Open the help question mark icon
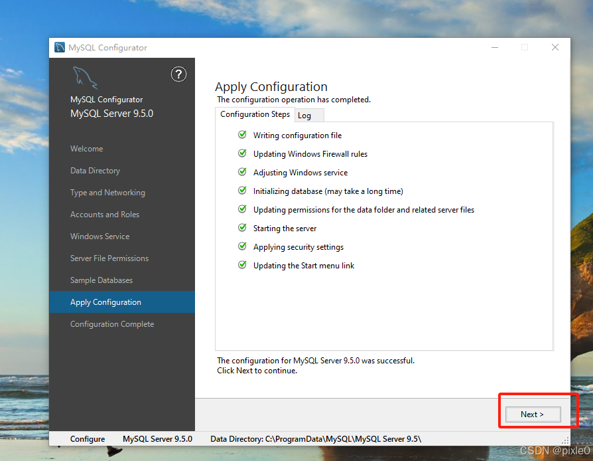This screenshot has height=461, width=593. (178, 74)
